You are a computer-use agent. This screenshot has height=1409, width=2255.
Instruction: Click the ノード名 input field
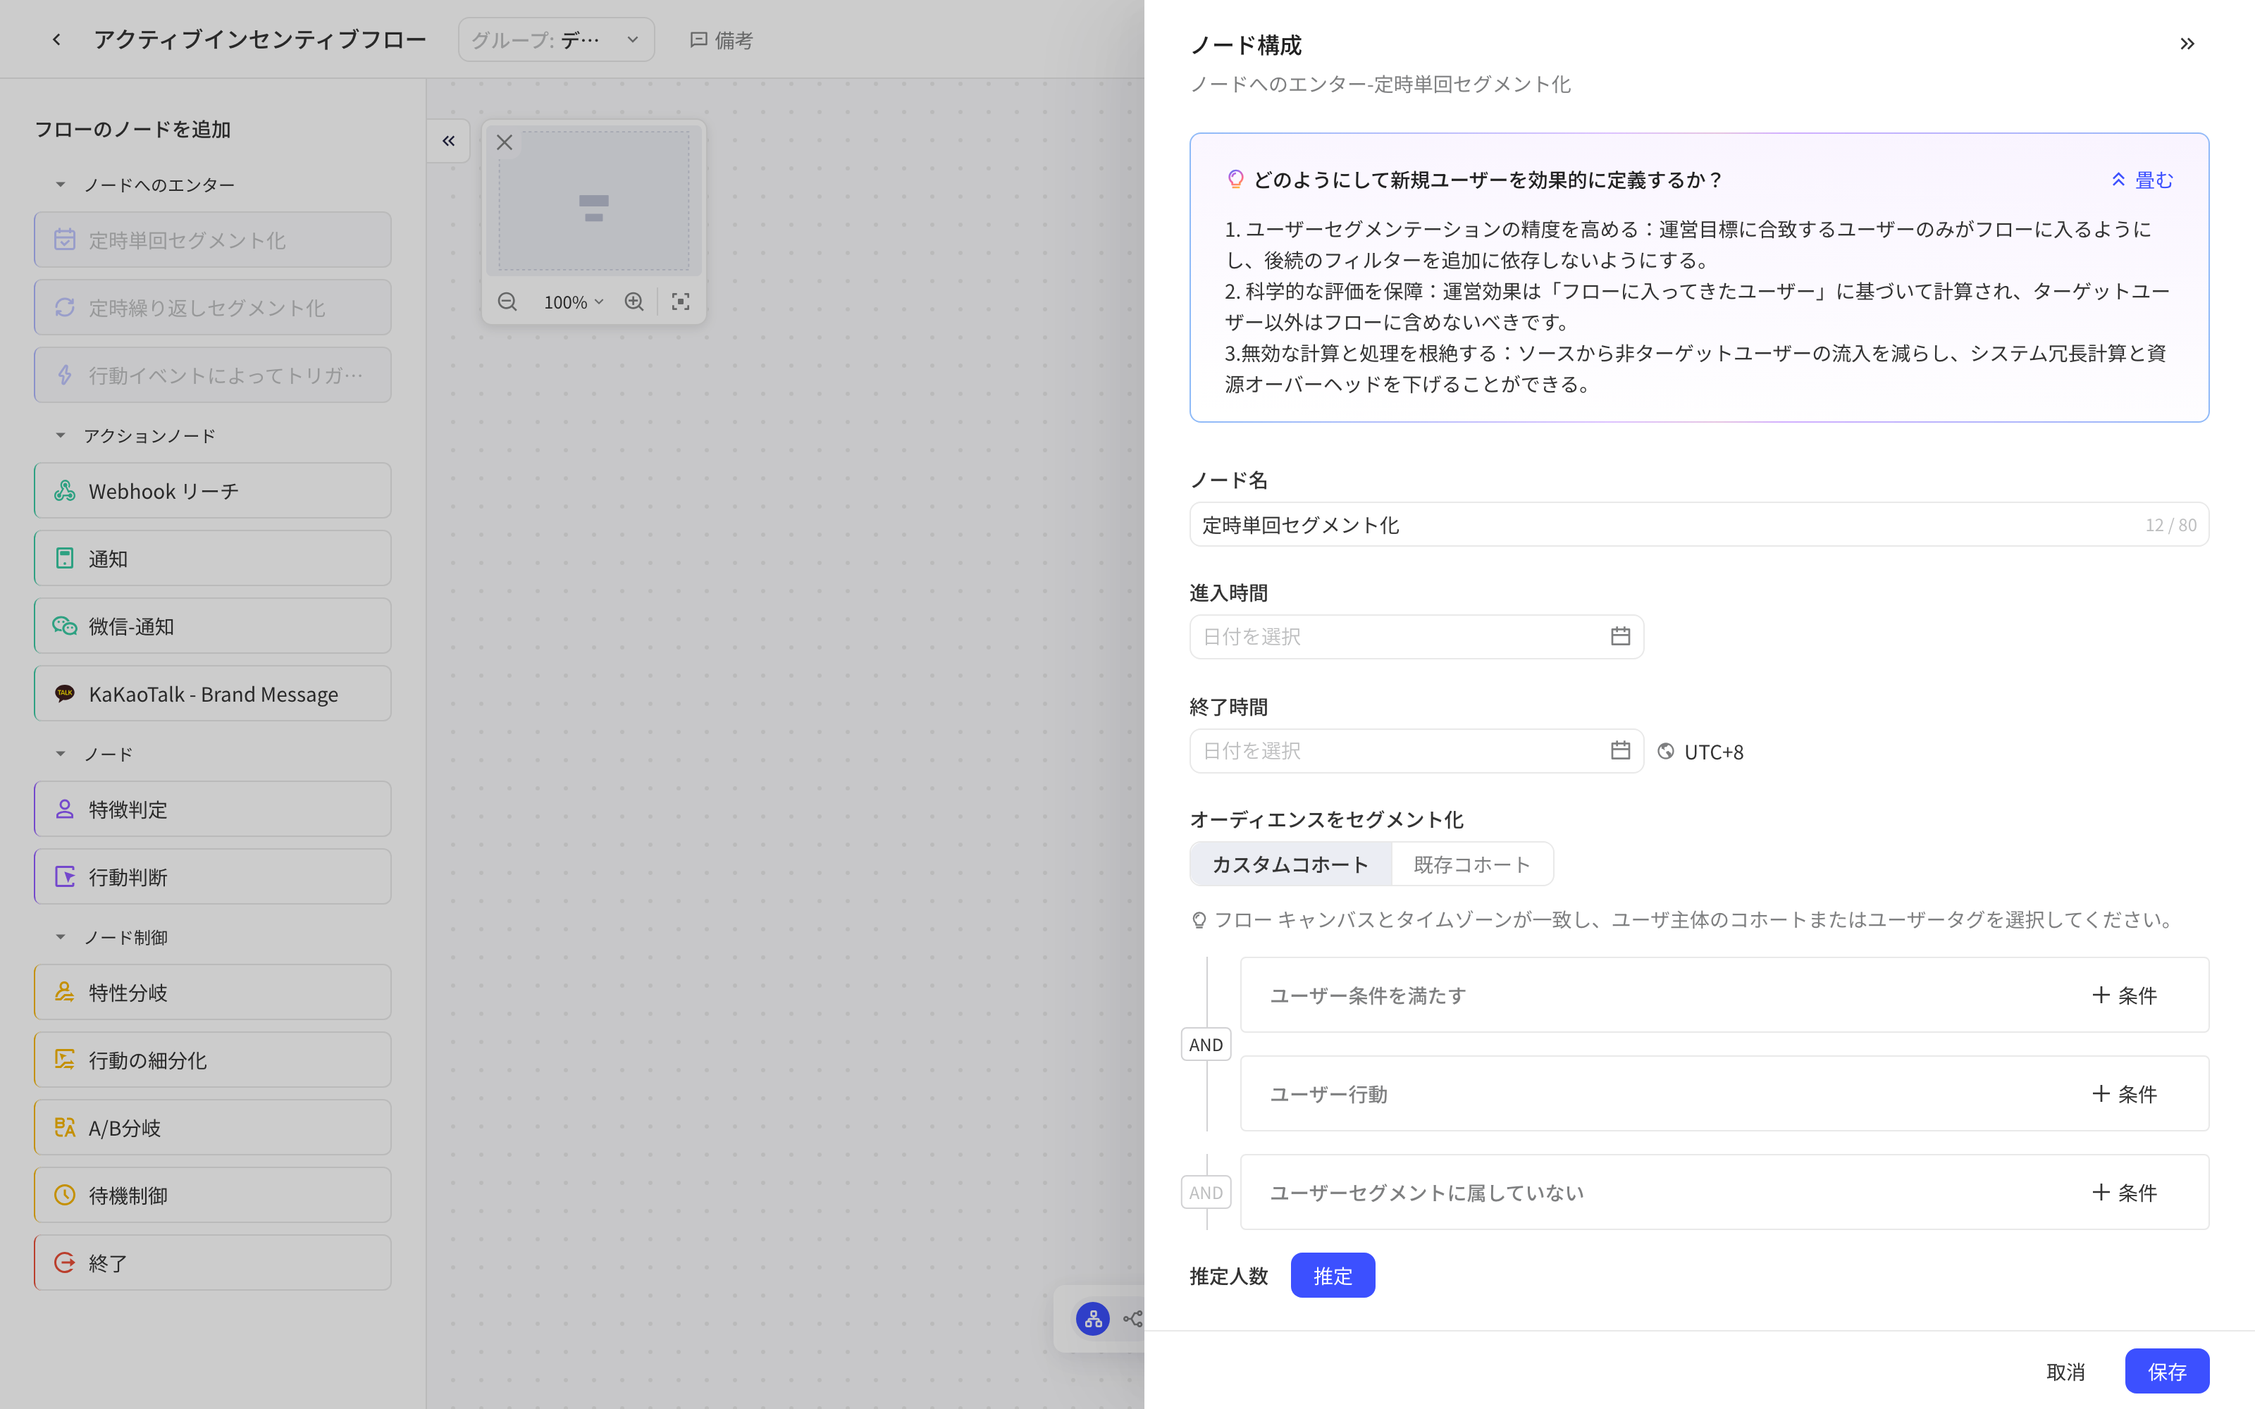(1699, 525)
